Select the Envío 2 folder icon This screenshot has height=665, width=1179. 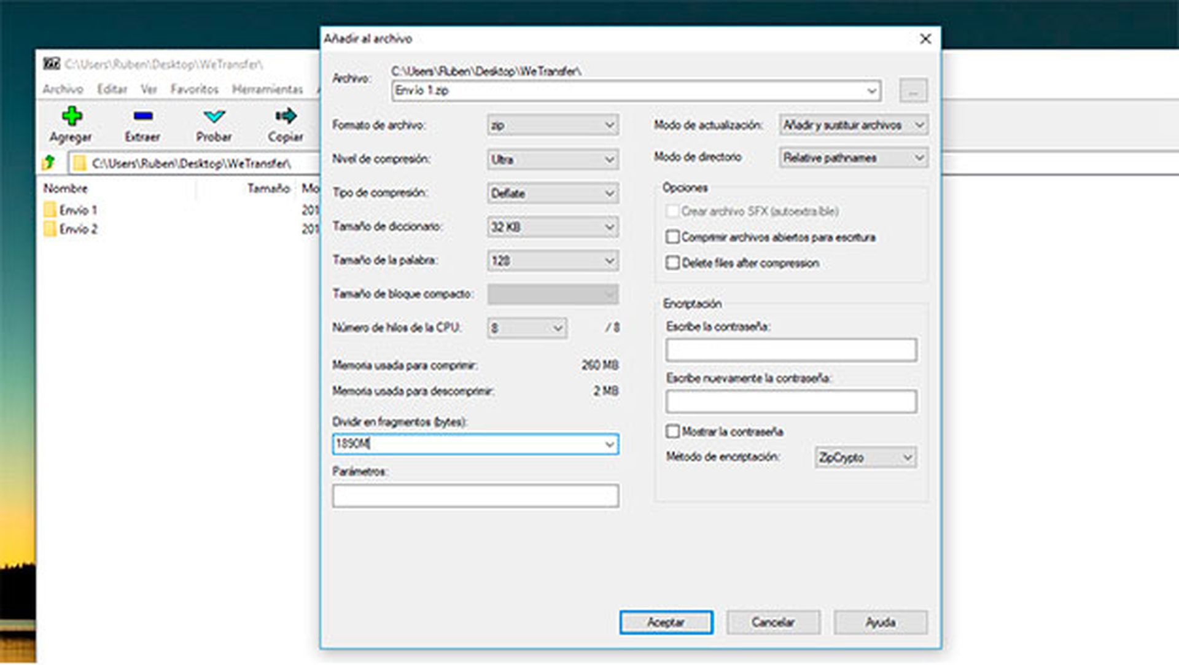[x=50, y=229]
